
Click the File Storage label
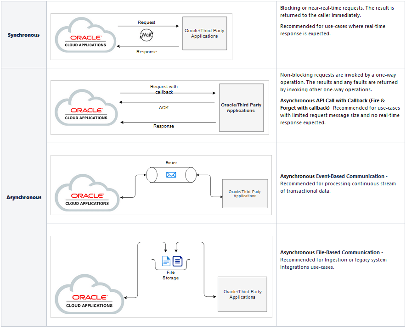[170, 275]
